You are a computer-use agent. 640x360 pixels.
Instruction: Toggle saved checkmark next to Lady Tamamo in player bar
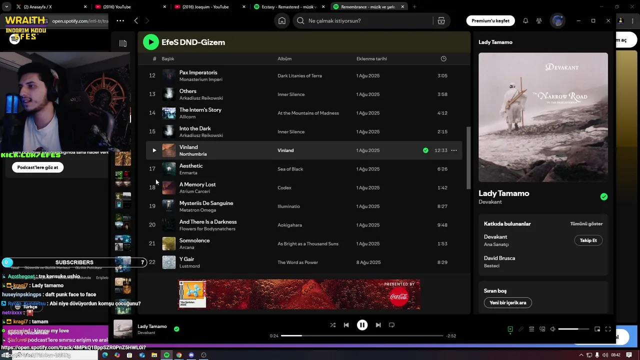176,329
